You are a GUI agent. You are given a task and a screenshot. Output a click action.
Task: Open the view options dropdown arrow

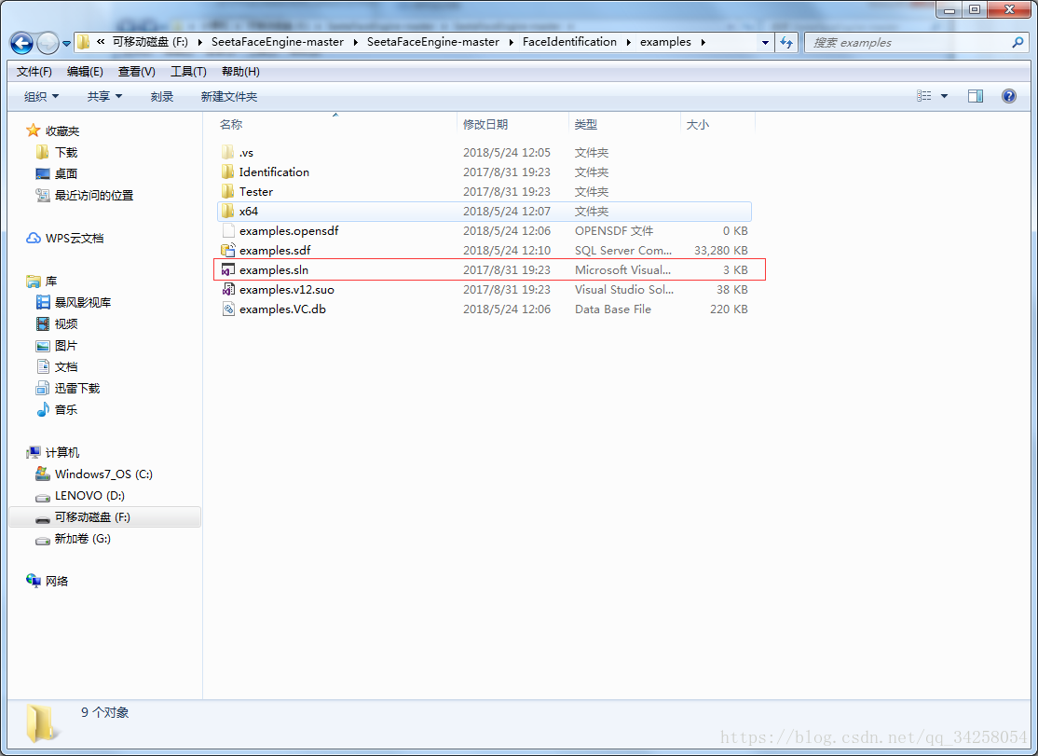(x=945, y=97)
